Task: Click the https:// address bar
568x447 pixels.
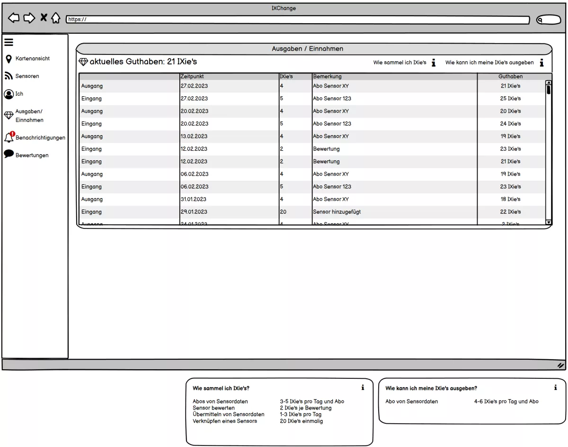Action: point(298,20)
